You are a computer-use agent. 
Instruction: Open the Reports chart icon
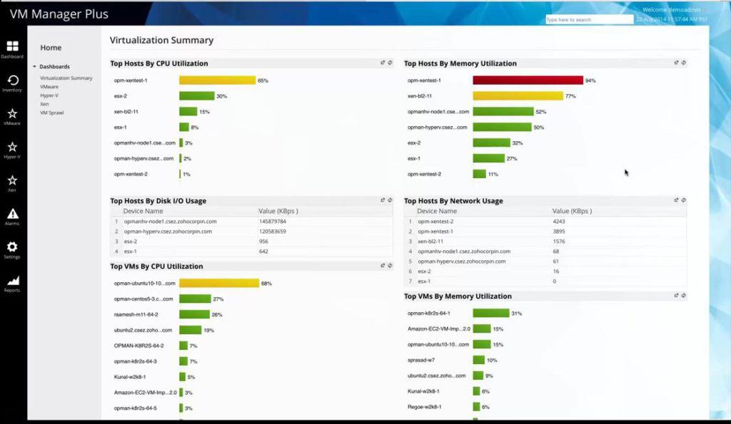[x=13, y=280]
